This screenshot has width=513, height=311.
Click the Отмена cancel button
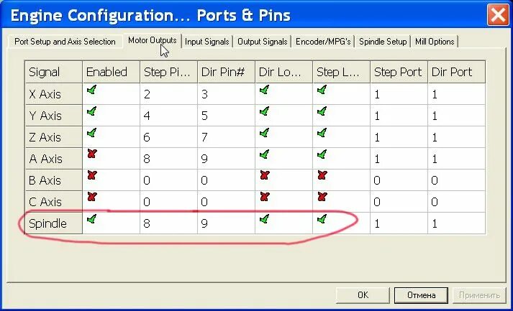(421, 295)
